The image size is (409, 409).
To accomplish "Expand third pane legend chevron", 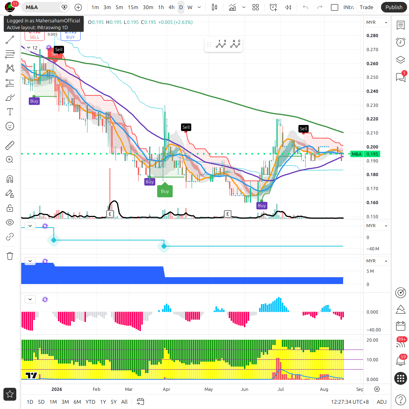I will click(30, 261).
